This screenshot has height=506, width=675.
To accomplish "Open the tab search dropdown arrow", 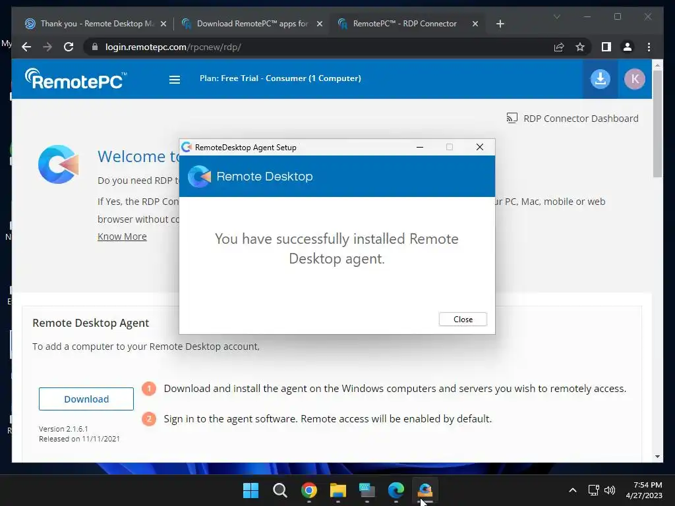I will (x=556, y=16).
